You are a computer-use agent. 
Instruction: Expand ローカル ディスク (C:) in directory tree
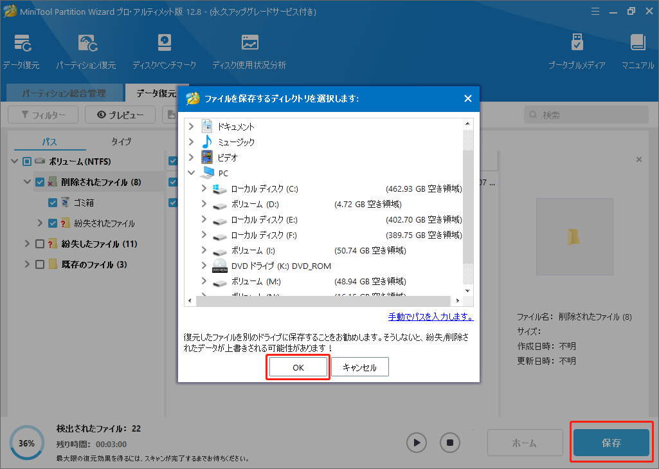[204, 188]
